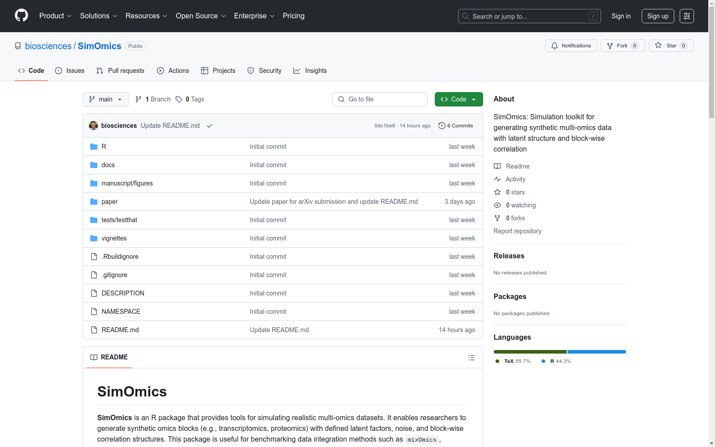Click the TeX language bar segment

[530, 352]
